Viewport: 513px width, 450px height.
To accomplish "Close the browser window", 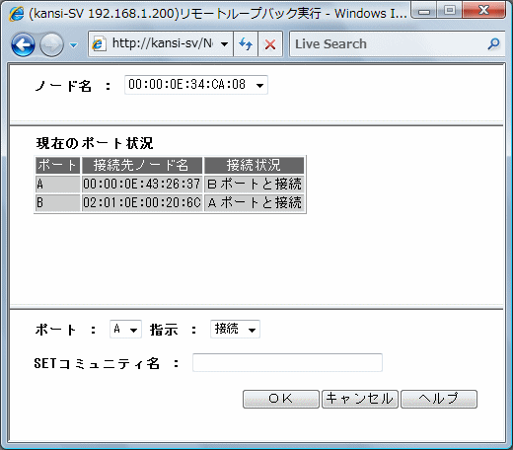I will pyautogui.click(x=483, y=11).
